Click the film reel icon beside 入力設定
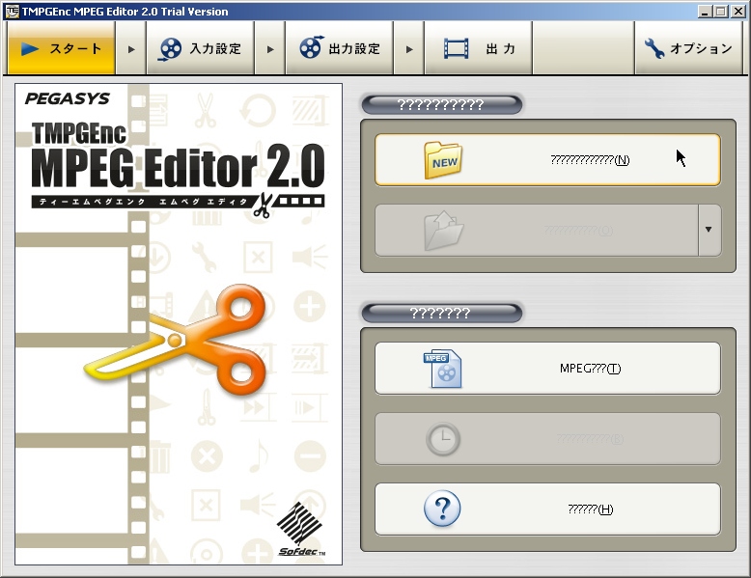 pyautogui.click(x=170, y=49)
